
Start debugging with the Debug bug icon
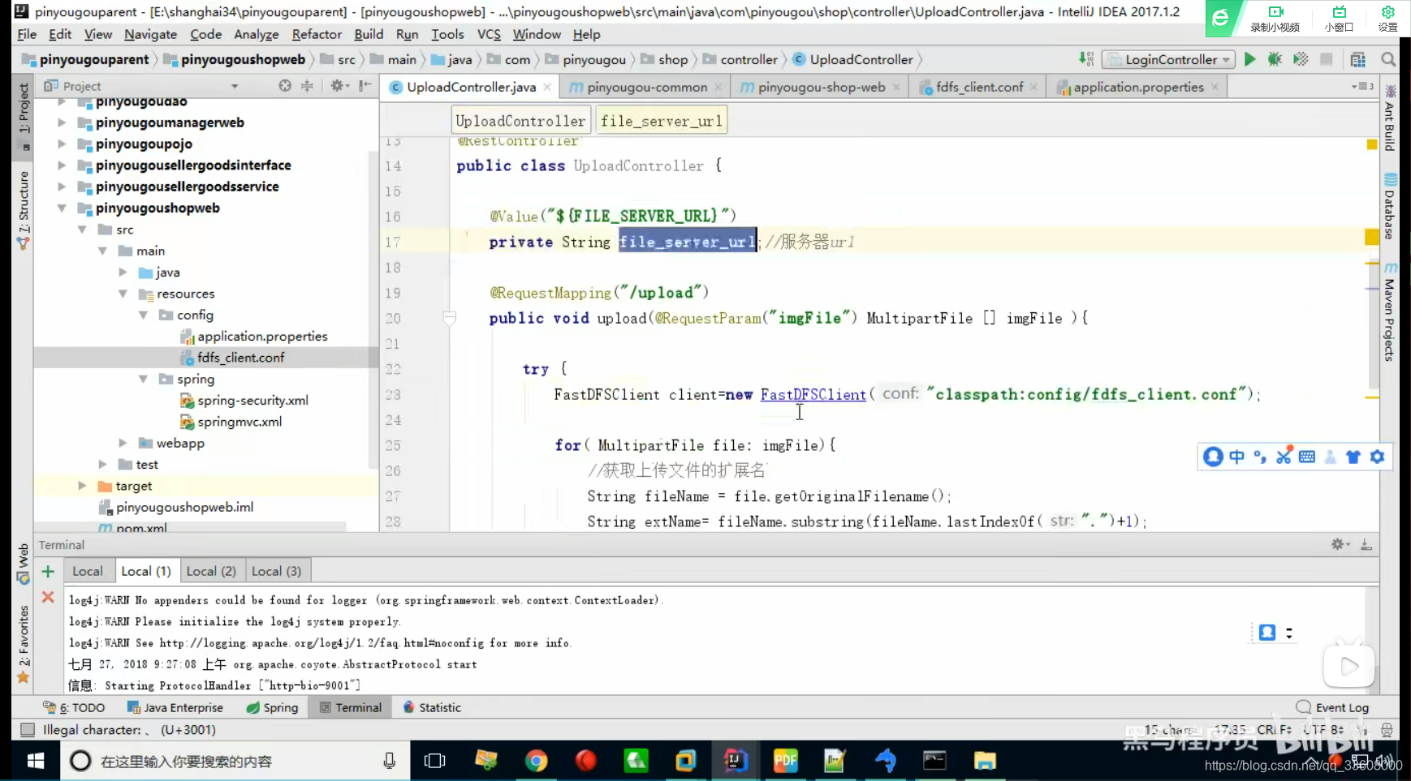click(1275, 59)
